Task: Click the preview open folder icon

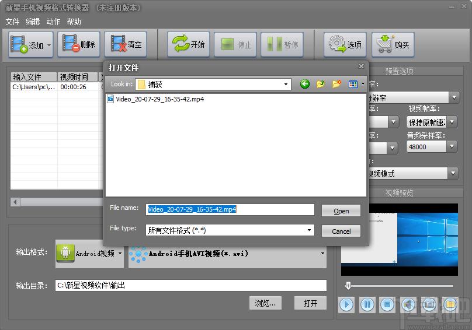Action: tap(450, 305)
